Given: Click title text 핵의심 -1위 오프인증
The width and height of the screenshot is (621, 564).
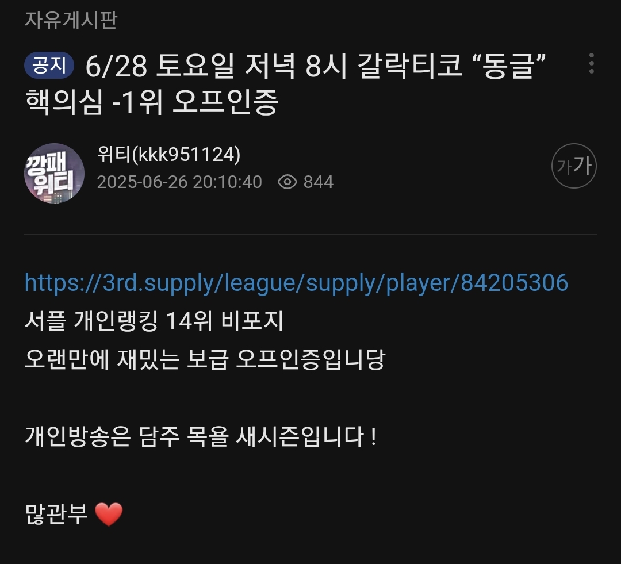Looking at the screenshot, I should pos(152,102).
